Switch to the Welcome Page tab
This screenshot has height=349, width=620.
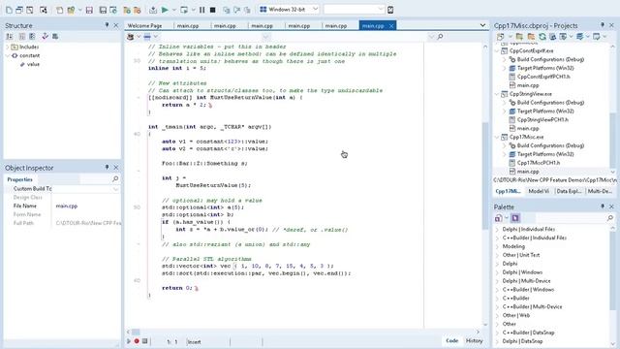(144, 26)
